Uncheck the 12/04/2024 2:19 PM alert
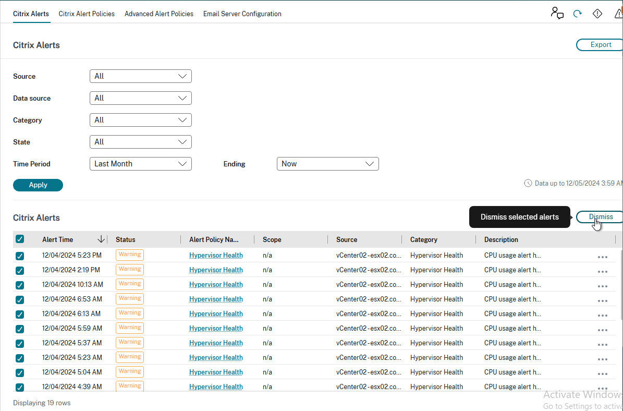623x411 pixels. 19,271
